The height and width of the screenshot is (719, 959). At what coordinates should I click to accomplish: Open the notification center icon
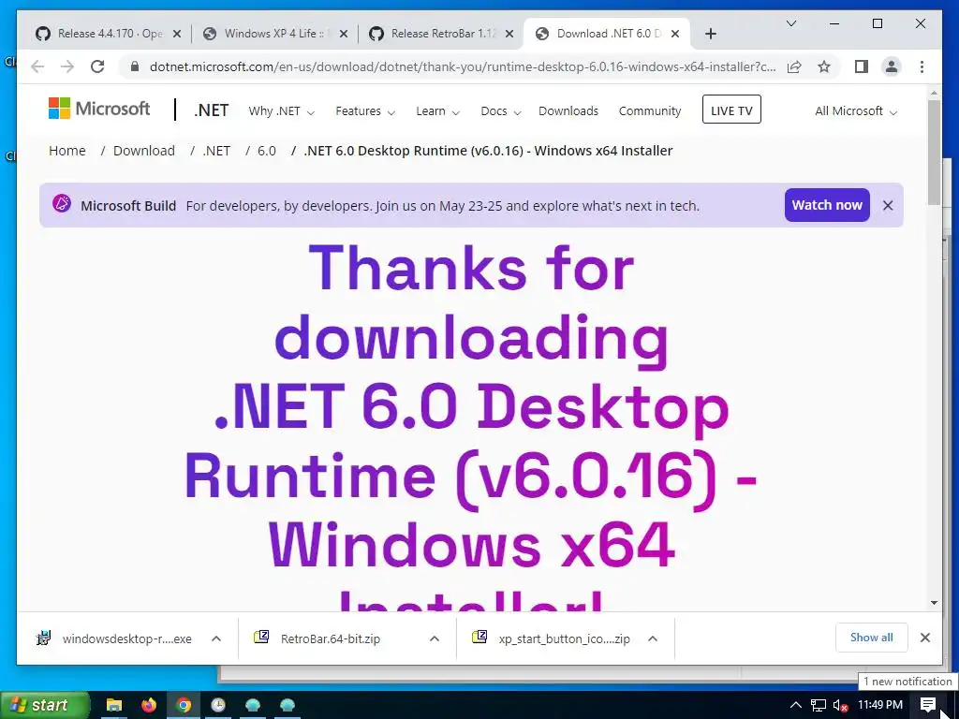tap(928, 705)
